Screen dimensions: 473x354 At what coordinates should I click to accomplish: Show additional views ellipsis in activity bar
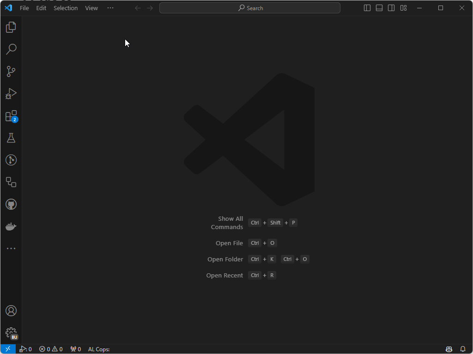(11, 248)
